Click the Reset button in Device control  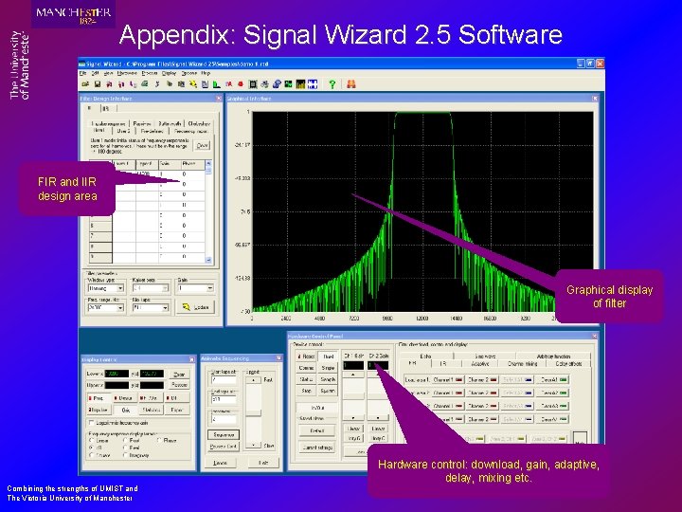pos(306,357)
